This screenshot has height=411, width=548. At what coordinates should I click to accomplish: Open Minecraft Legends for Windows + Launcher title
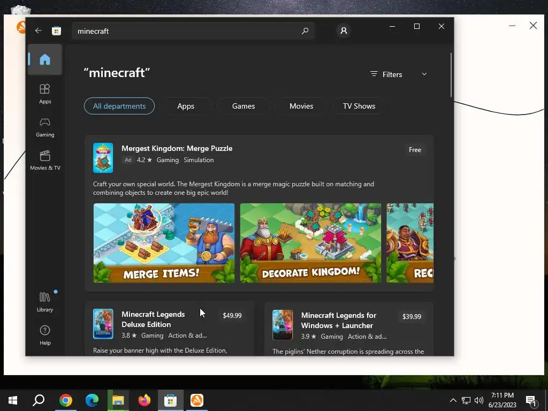coord(339,320)
